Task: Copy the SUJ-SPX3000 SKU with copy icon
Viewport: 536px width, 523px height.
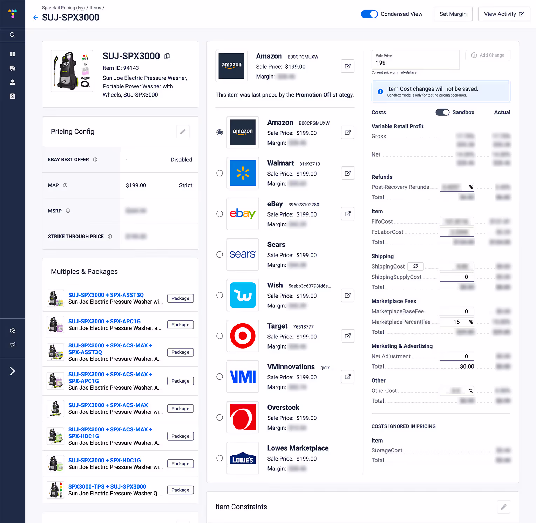Action: coord(167,56)
